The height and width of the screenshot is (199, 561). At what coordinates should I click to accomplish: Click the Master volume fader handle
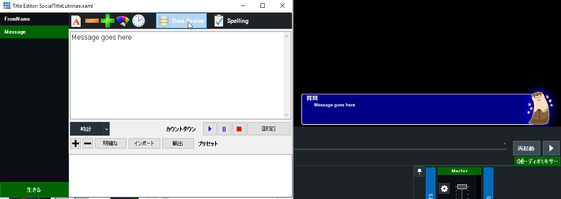(x=462, y=187)
